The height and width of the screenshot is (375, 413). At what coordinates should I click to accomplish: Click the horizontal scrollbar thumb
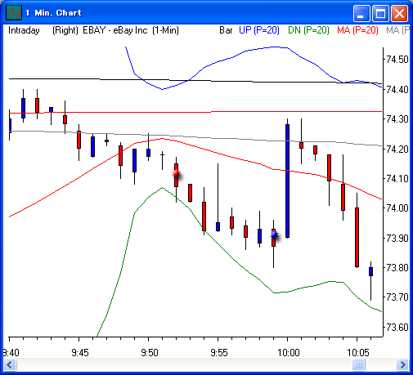tap(358, 364)
